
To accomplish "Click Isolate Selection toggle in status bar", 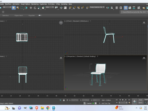I will (x=60, y=100).
